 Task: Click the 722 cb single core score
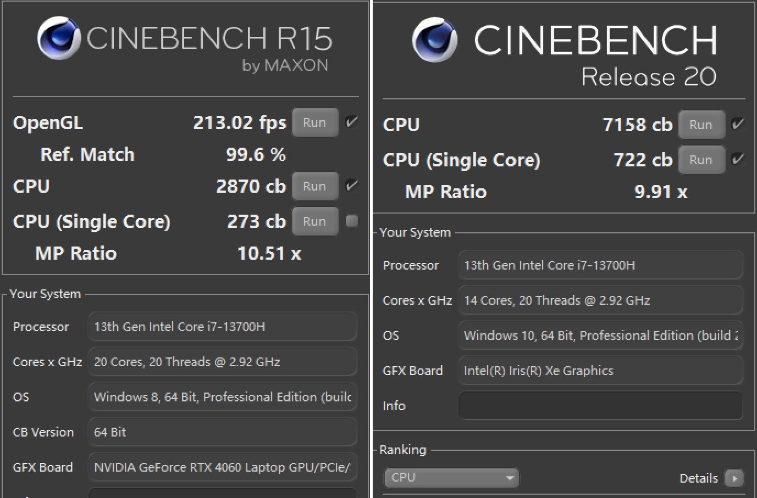tap(643, 160)
